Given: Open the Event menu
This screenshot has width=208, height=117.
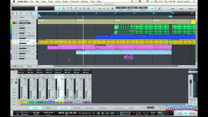Looking at the screenshot, I should [58, 1].
